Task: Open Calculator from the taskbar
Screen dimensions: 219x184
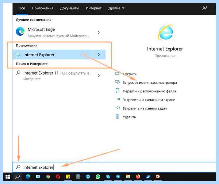Action: [x=78, y=177]
